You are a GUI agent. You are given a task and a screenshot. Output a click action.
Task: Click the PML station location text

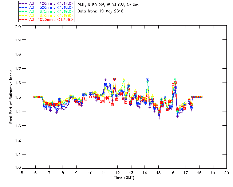pos(108,5)
